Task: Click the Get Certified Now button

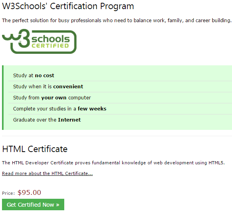Action: (33, 205)
